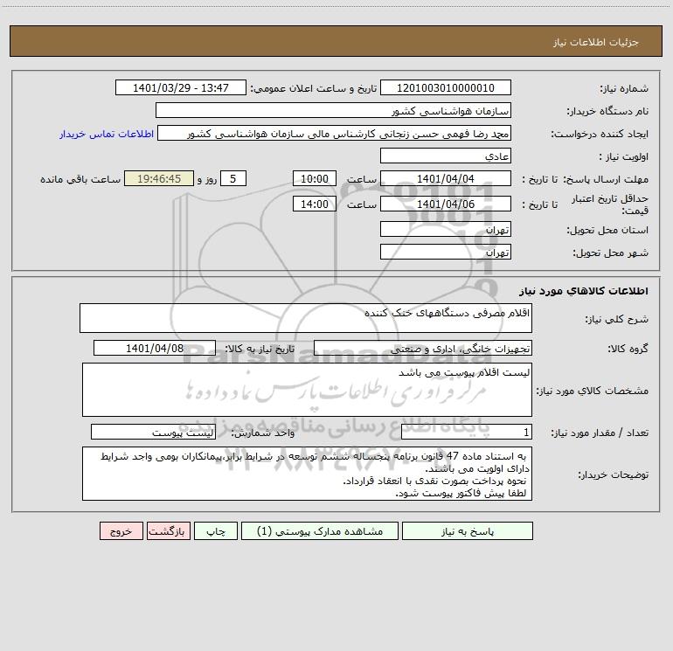Click label 'تعداد / مقدار مورد نیاز:'
This screenshot has height=651, width=673.
600,433
